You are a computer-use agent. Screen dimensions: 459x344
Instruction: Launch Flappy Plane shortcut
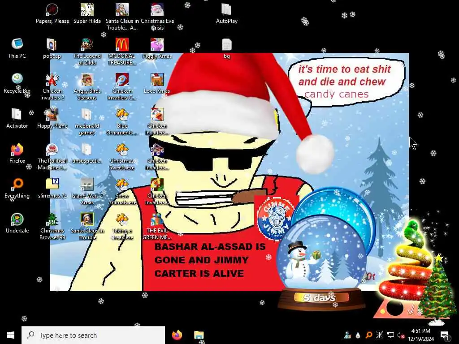(x=52, y=118)
